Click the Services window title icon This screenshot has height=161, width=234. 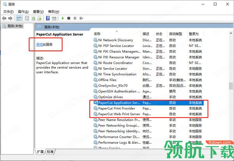(5, 4)
